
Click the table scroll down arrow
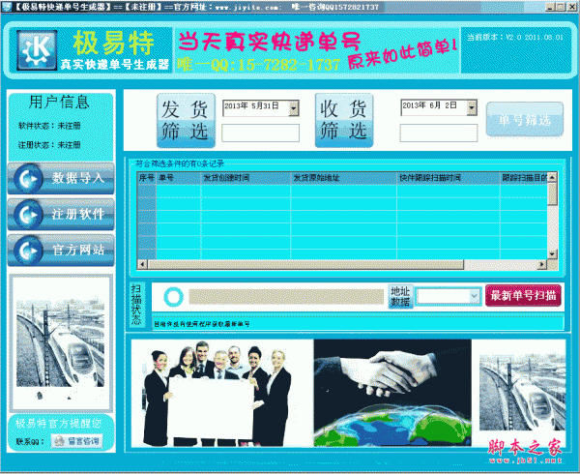click(x=552, y=254)
